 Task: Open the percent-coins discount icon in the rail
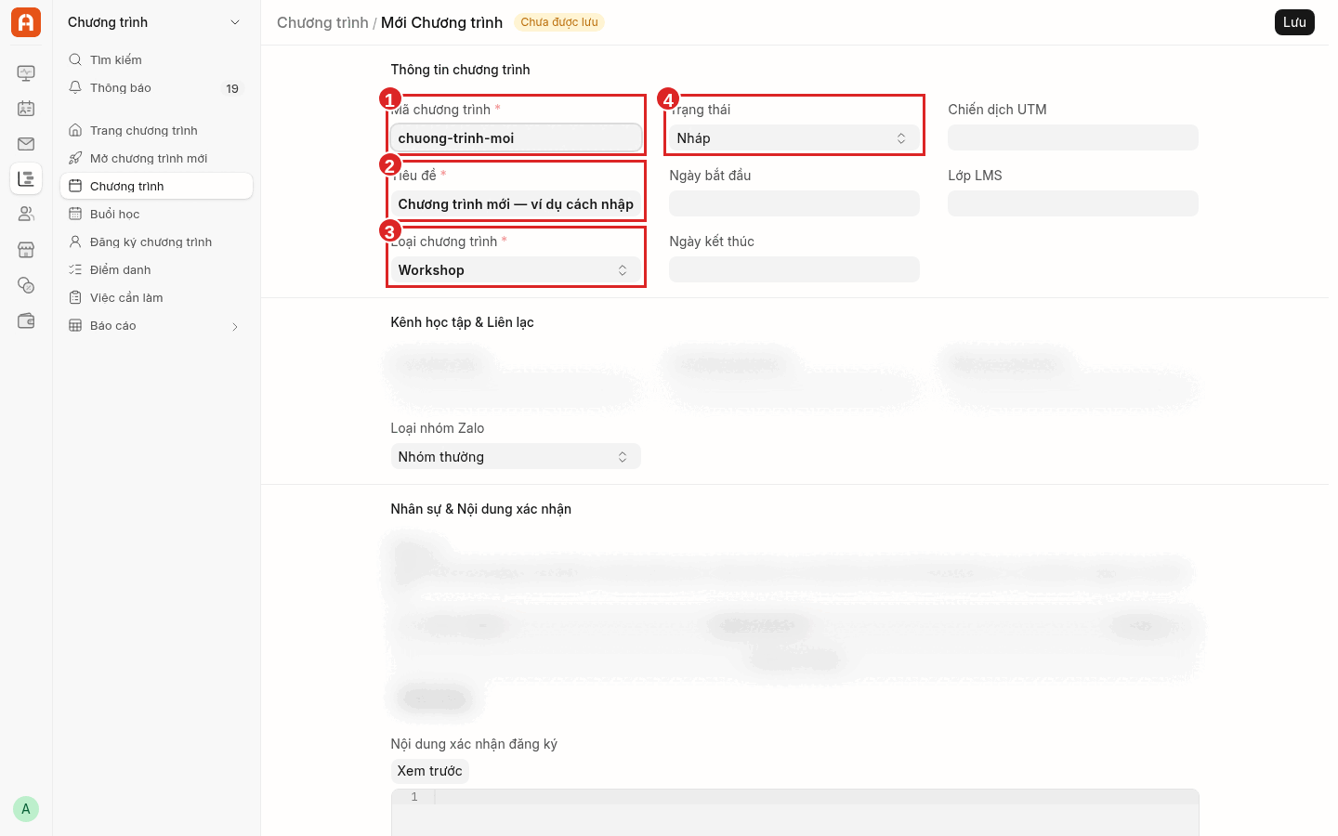coord(26,285)
